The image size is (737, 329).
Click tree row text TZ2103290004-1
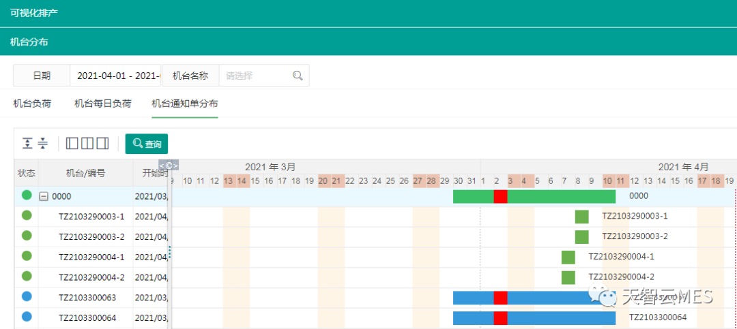pyautogui.click(x=91, y=257)
